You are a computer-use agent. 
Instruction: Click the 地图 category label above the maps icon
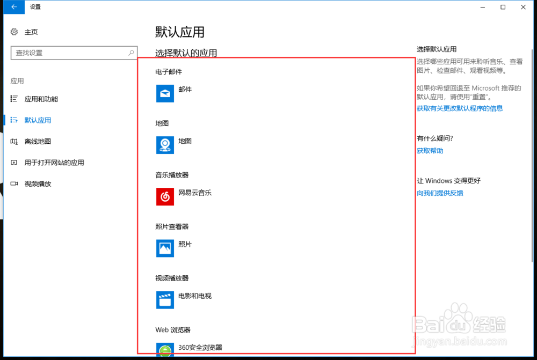162,123
